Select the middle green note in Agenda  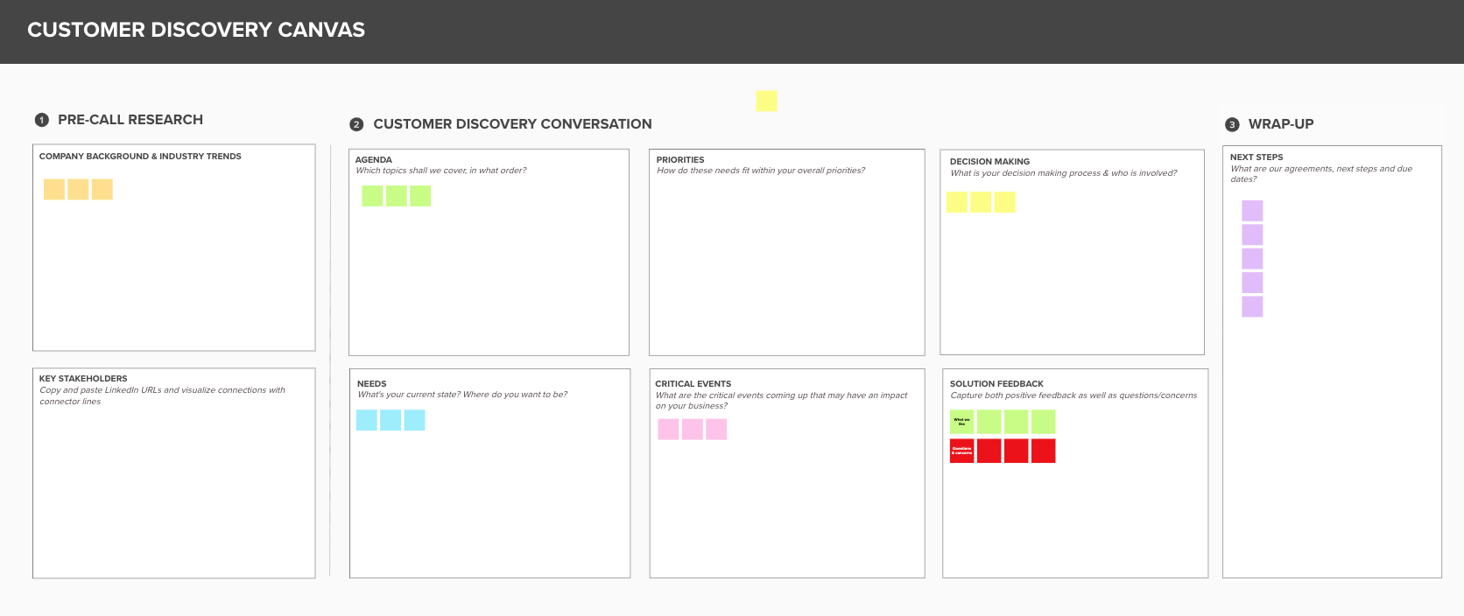tap(397, 196)
